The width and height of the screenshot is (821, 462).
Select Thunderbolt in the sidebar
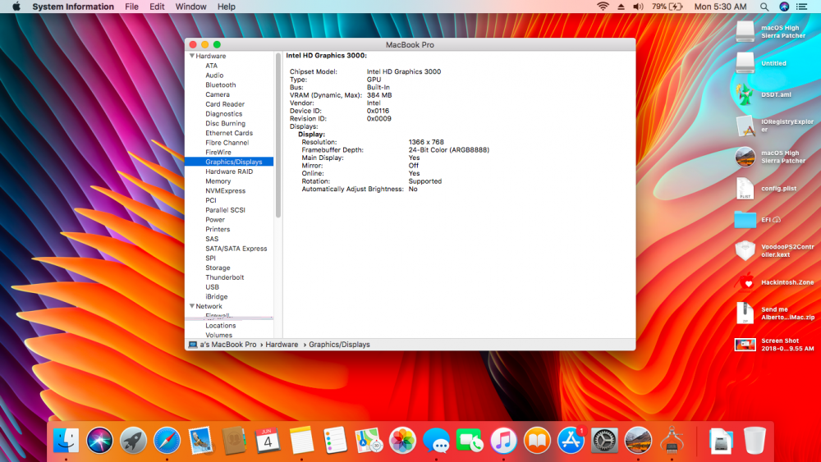tap(224, 277)
